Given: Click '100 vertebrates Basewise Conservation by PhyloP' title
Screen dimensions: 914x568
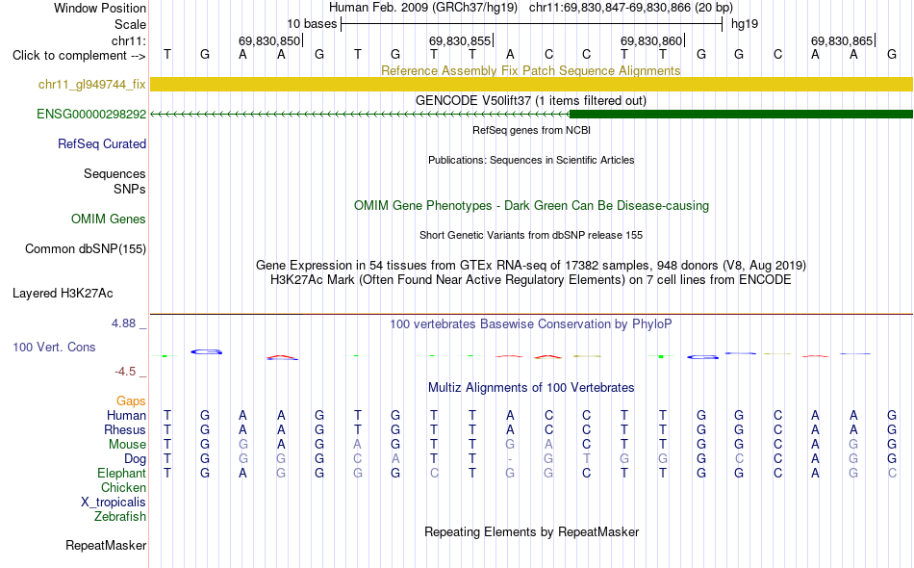Looking at the screenshot, I should coord(531,324).
